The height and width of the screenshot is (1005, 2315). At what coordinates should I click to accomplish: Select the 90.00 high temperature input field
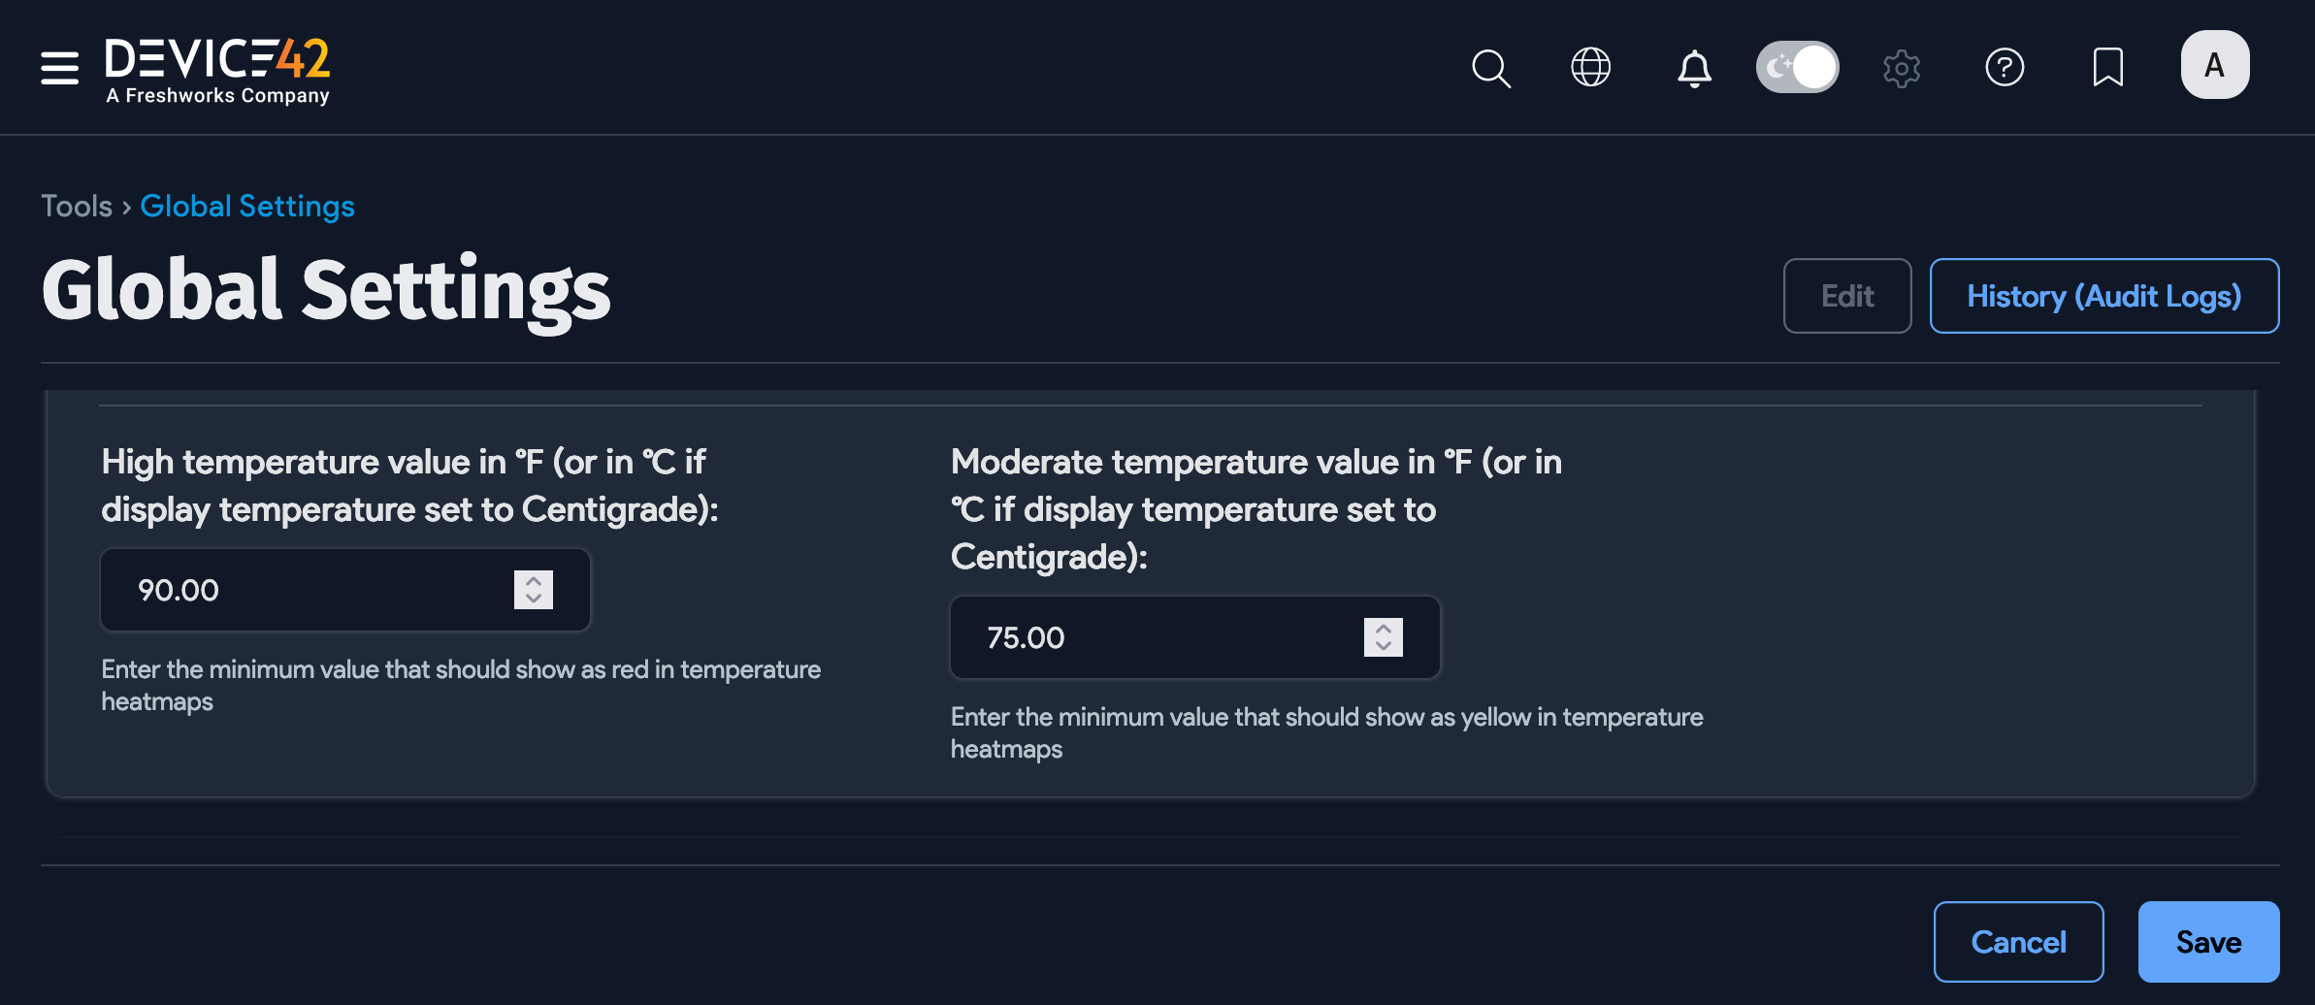point(291,590)
